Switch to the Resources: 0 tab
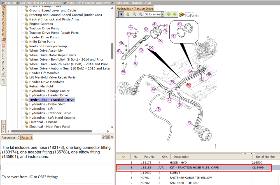 10,137
